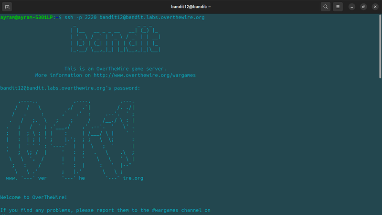
Task: Minimize the terminal window
Action: click(352, 7)
